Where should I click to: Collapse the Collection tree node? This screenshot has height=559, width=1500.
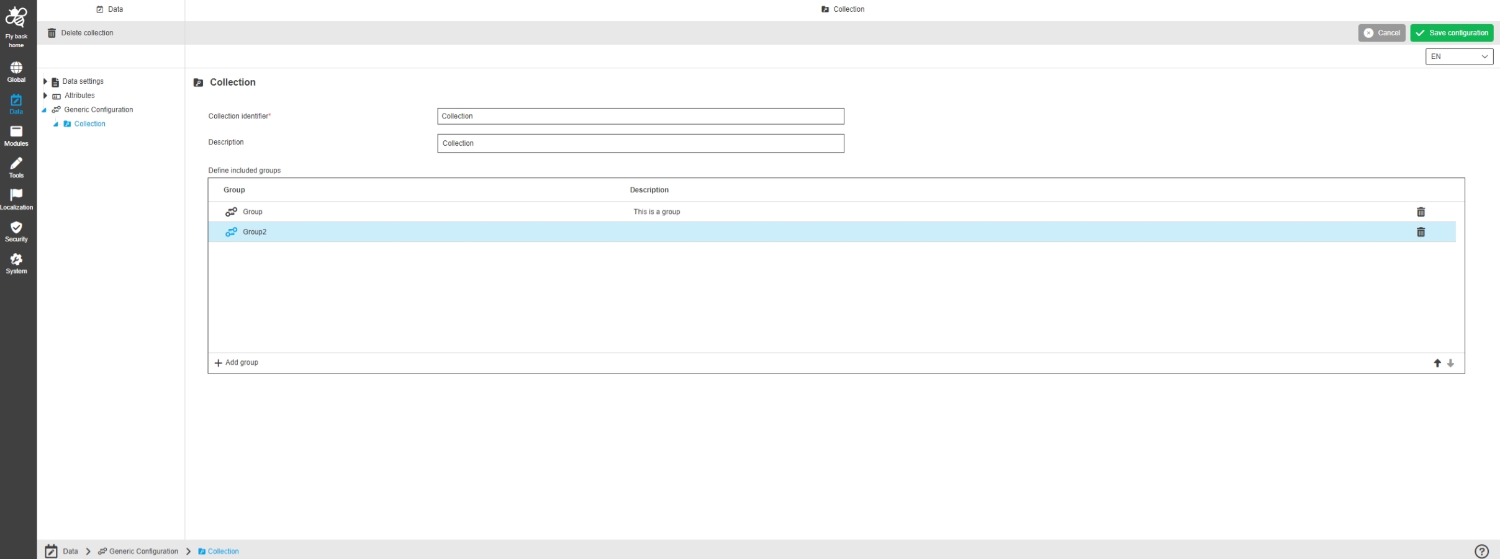coord(56,124)
